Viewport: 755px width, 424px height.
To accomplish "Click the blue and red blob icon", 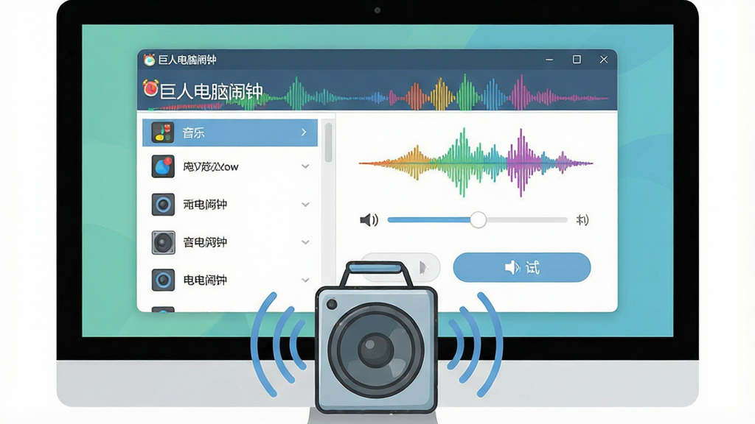I will (163, 167).
